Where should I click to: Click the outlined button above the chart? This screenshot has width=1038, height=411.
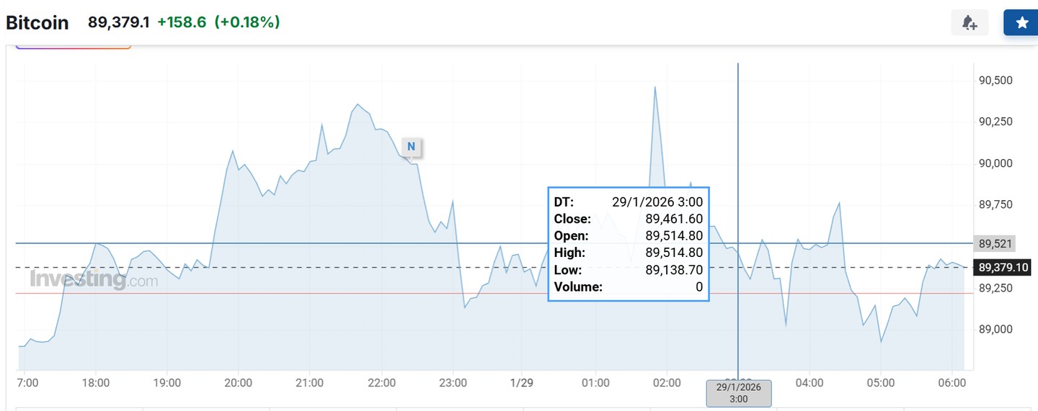(74, 46)
